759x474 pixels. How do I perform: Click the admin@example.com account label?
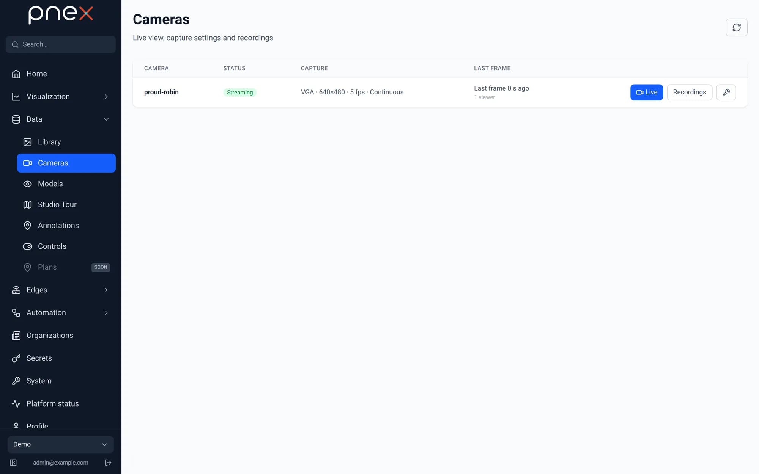point(61,463)
